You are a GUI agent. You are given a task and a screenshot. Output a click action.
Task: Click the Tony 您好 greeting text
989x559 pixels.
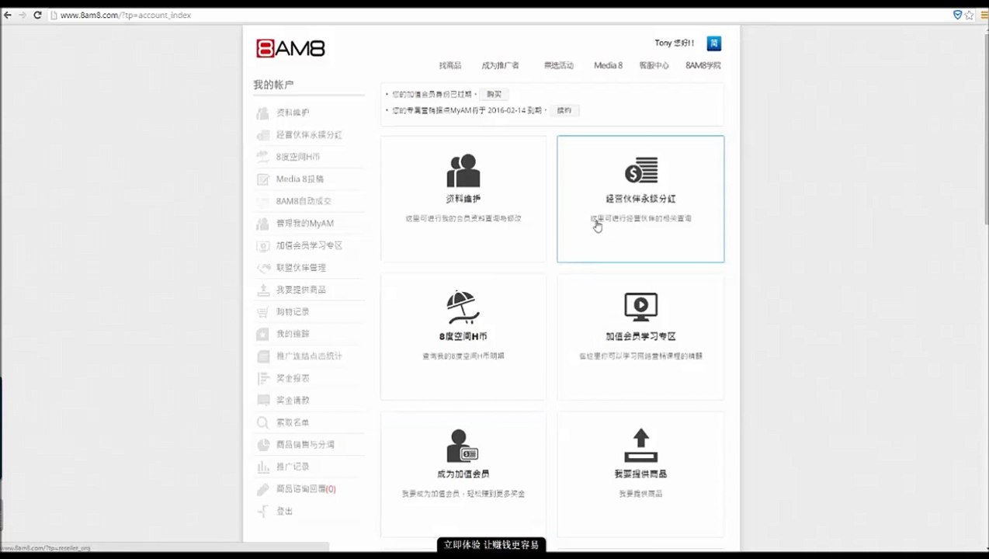click(675, 43)
